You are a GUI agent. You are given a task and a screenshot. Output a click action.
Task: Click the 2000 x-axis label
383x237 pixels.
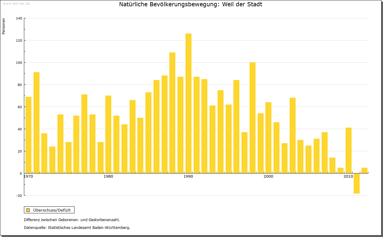(x=268, y=176)
